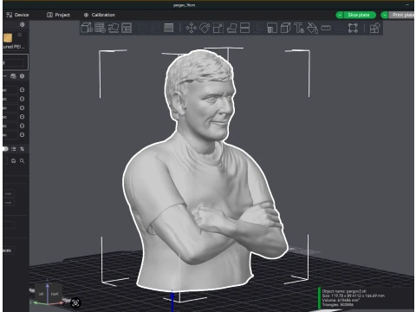
Task: Open the Color painting bucket tool
Action: [x=312, y=28]
